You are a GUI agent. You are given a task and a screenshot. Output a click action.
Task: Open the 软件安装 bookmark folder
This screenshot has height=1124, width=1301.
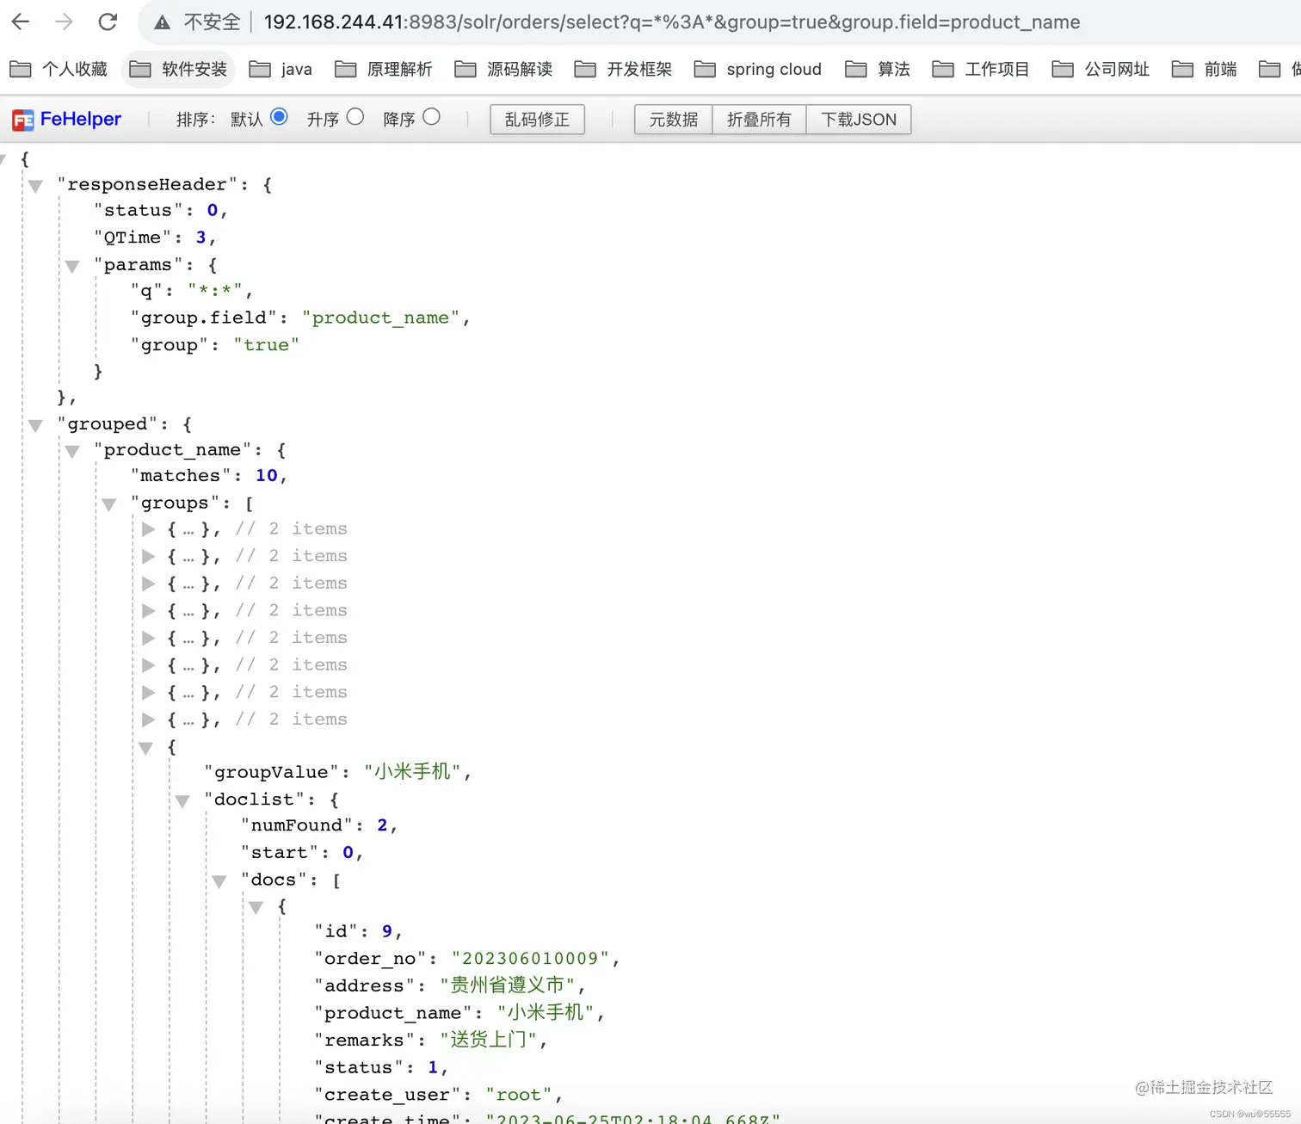178,69
